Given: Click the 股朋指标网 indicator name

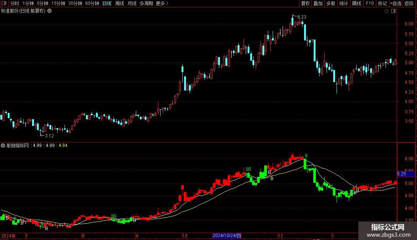Looking at the screenshot, I should coord(18,145).
